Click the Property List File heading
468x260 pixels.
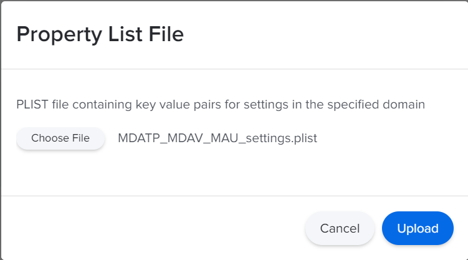100,34
